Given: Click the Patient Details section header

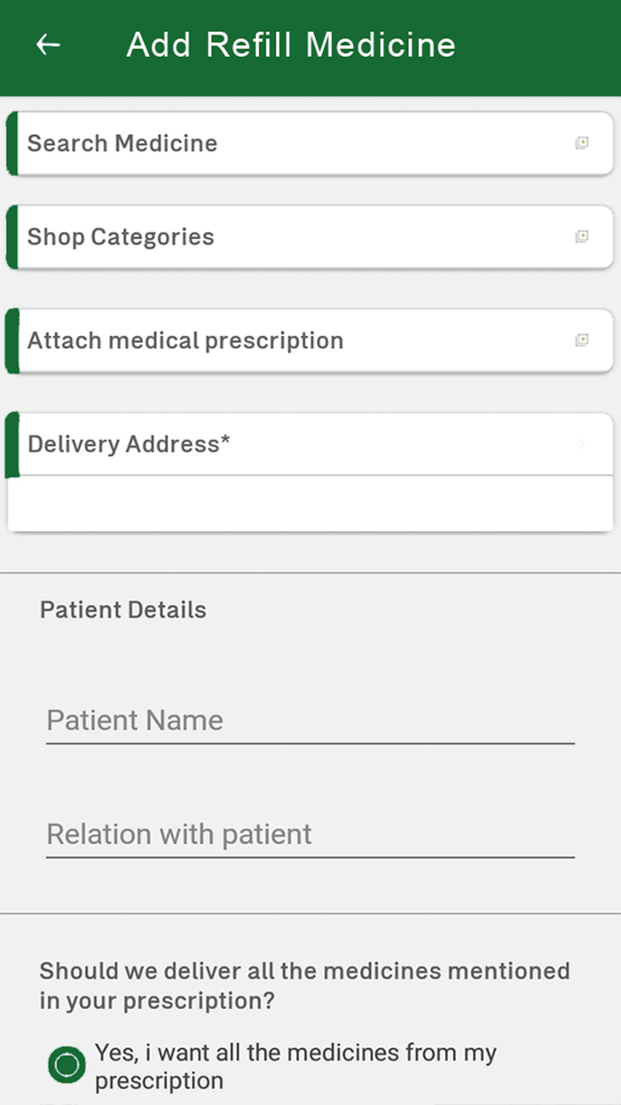Looking at the screenshot, I should click(122, 609).
